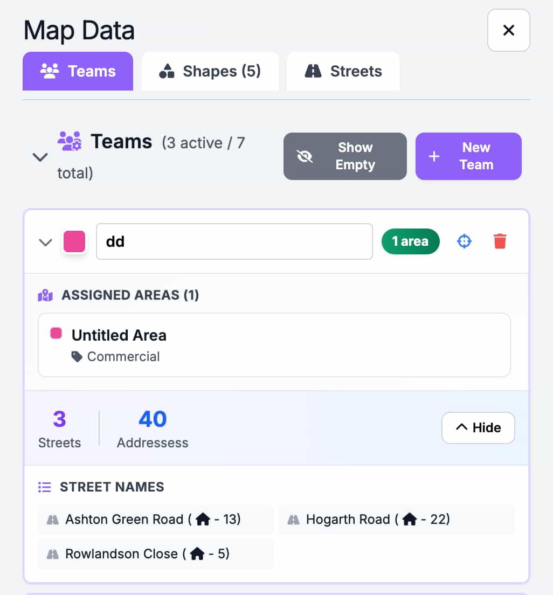This screenshot has height=595, width=553.
Task: Toggle Show Empty teams button
Action: (x=345, y=156)
